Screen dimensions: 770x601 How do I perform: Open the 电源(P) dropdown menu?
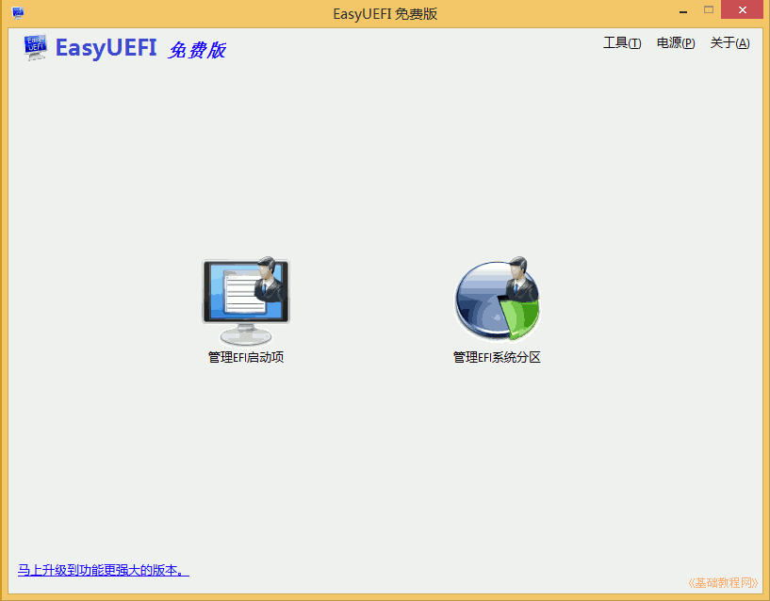pos(675,42)
